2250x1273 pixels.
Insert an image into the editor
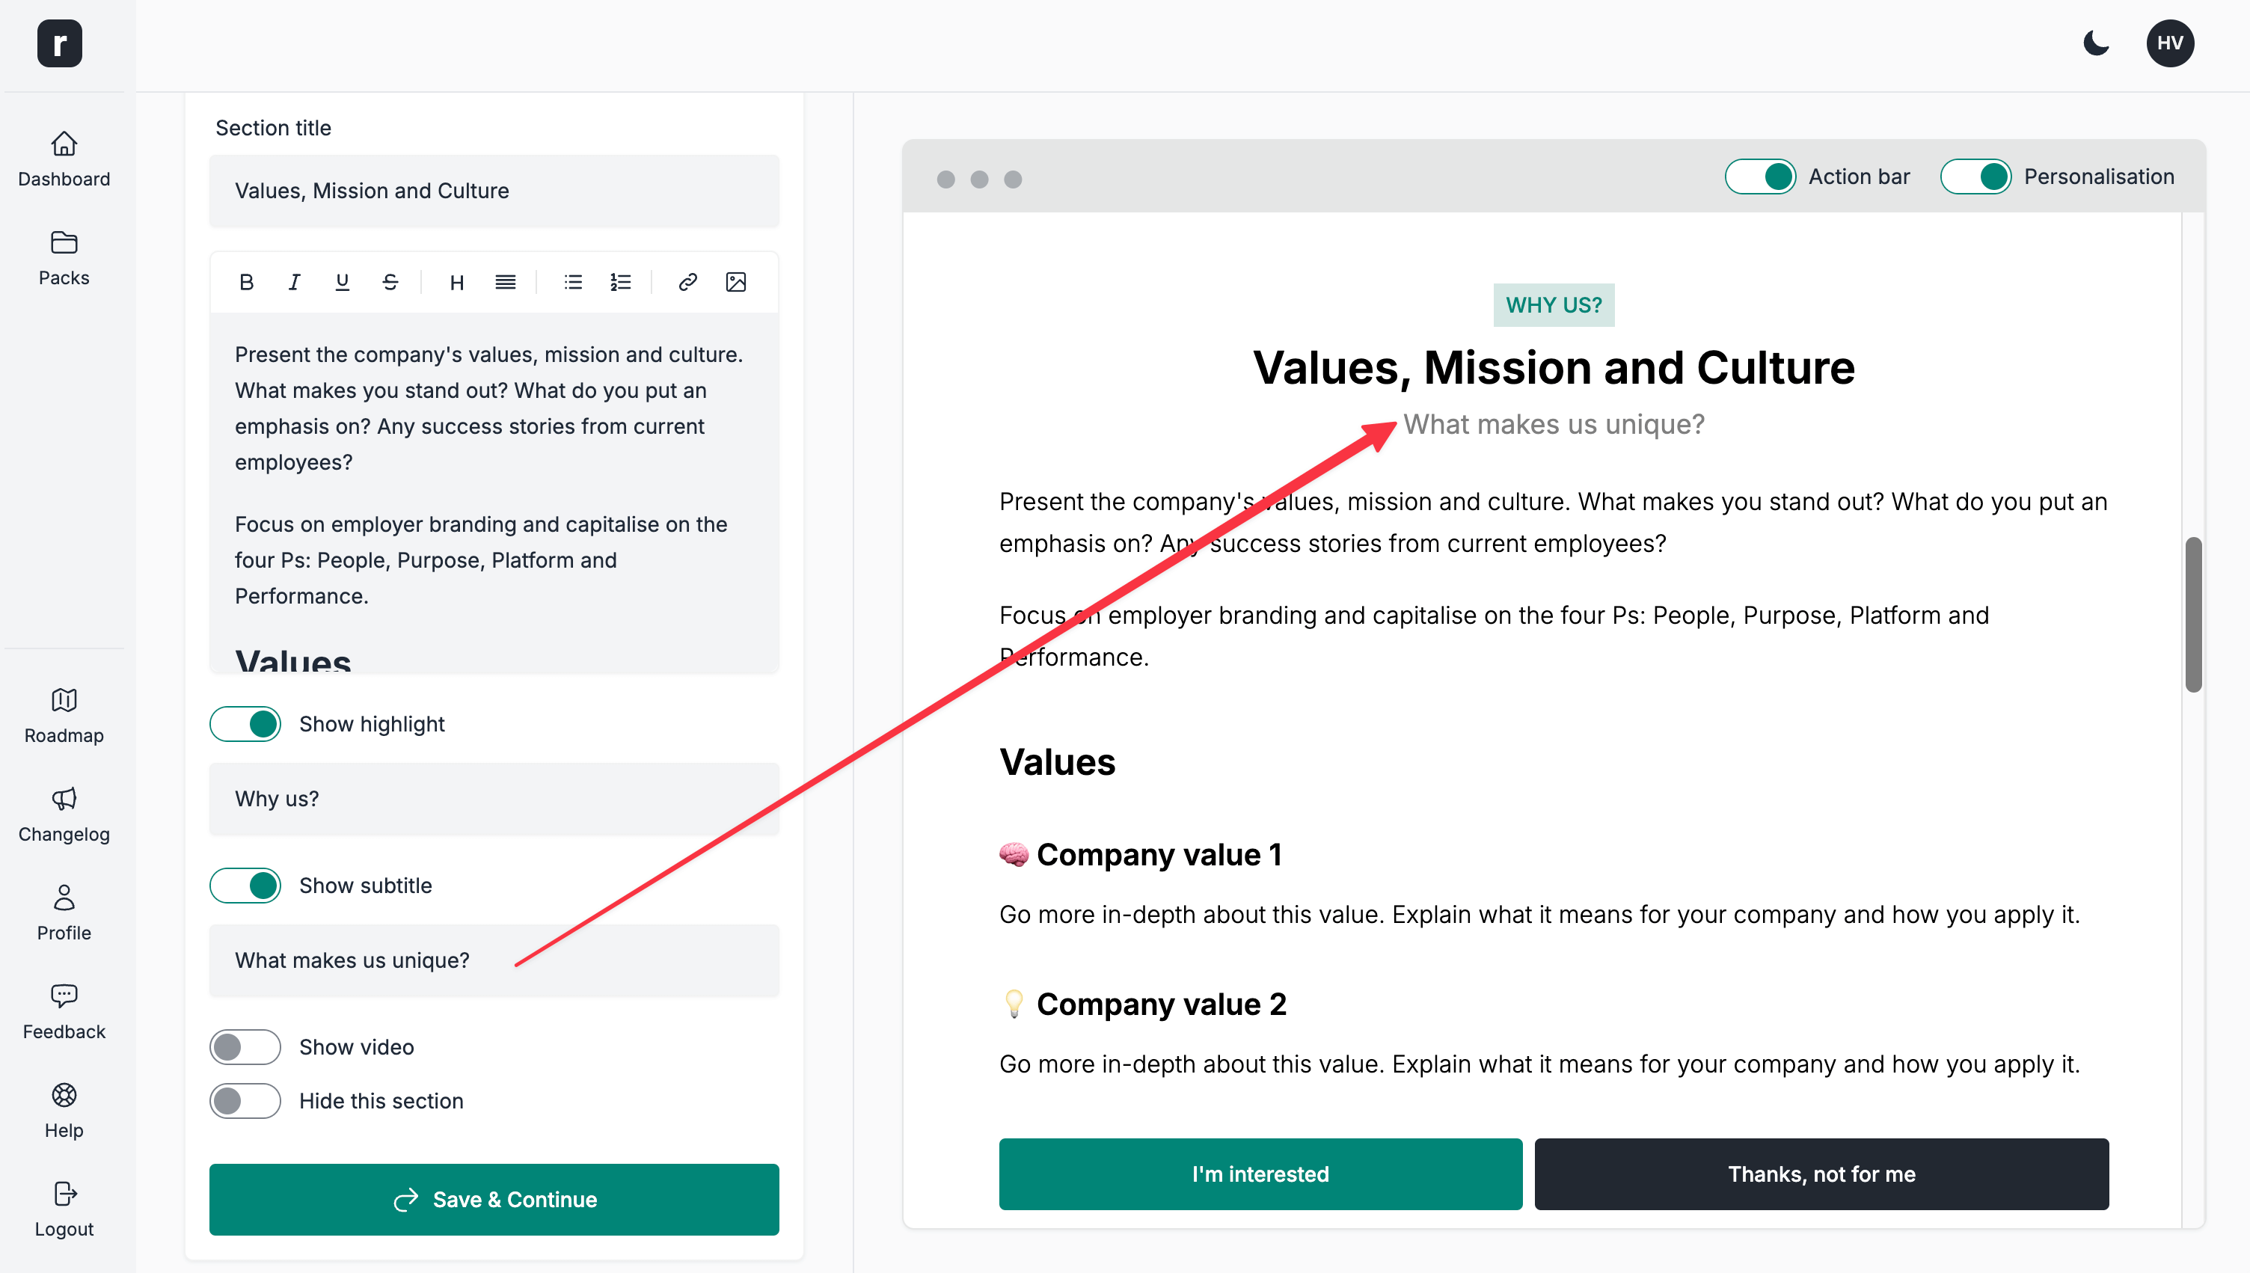click(736, 281)
